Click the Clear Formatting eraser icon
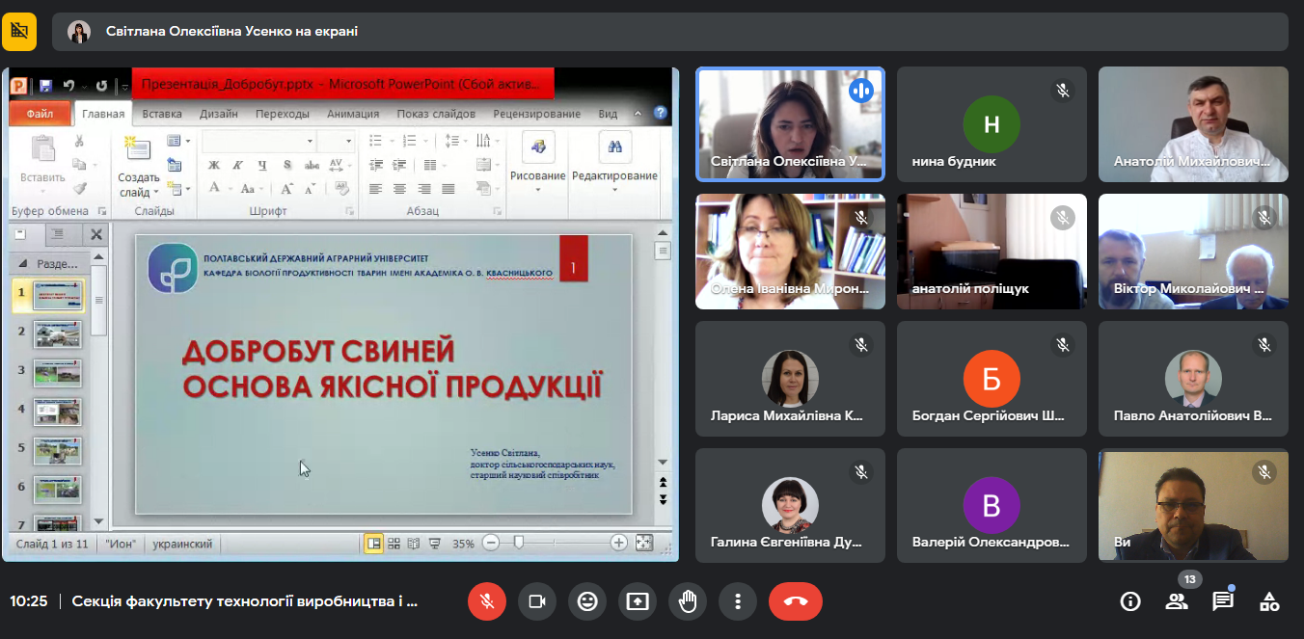 pos(340,188)
